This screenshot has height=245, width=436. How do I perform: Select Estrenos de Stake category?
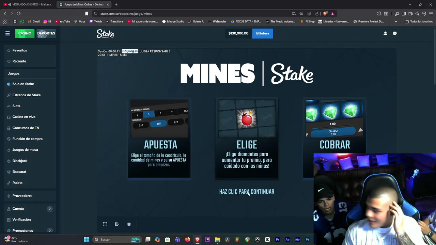(x=27, y=95)
